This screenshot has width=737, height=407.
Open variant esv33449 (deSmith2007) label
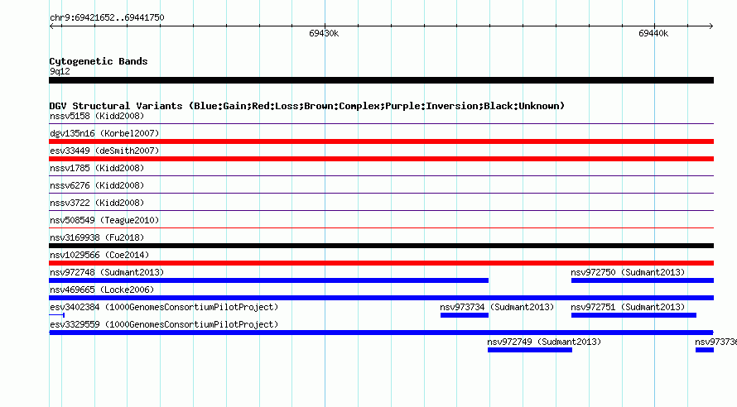pos(104,151)
